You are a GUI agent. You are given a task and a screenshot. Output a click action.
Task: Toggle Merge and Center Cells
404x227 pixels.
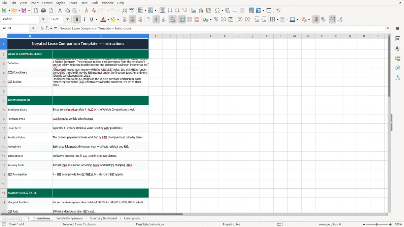click(182, 20)
